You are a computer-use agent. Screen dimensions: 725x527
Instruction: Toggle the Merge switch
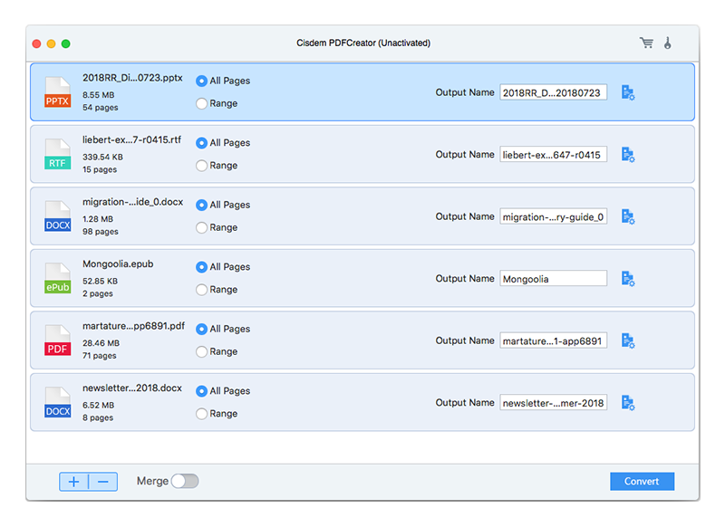point(185,482)
